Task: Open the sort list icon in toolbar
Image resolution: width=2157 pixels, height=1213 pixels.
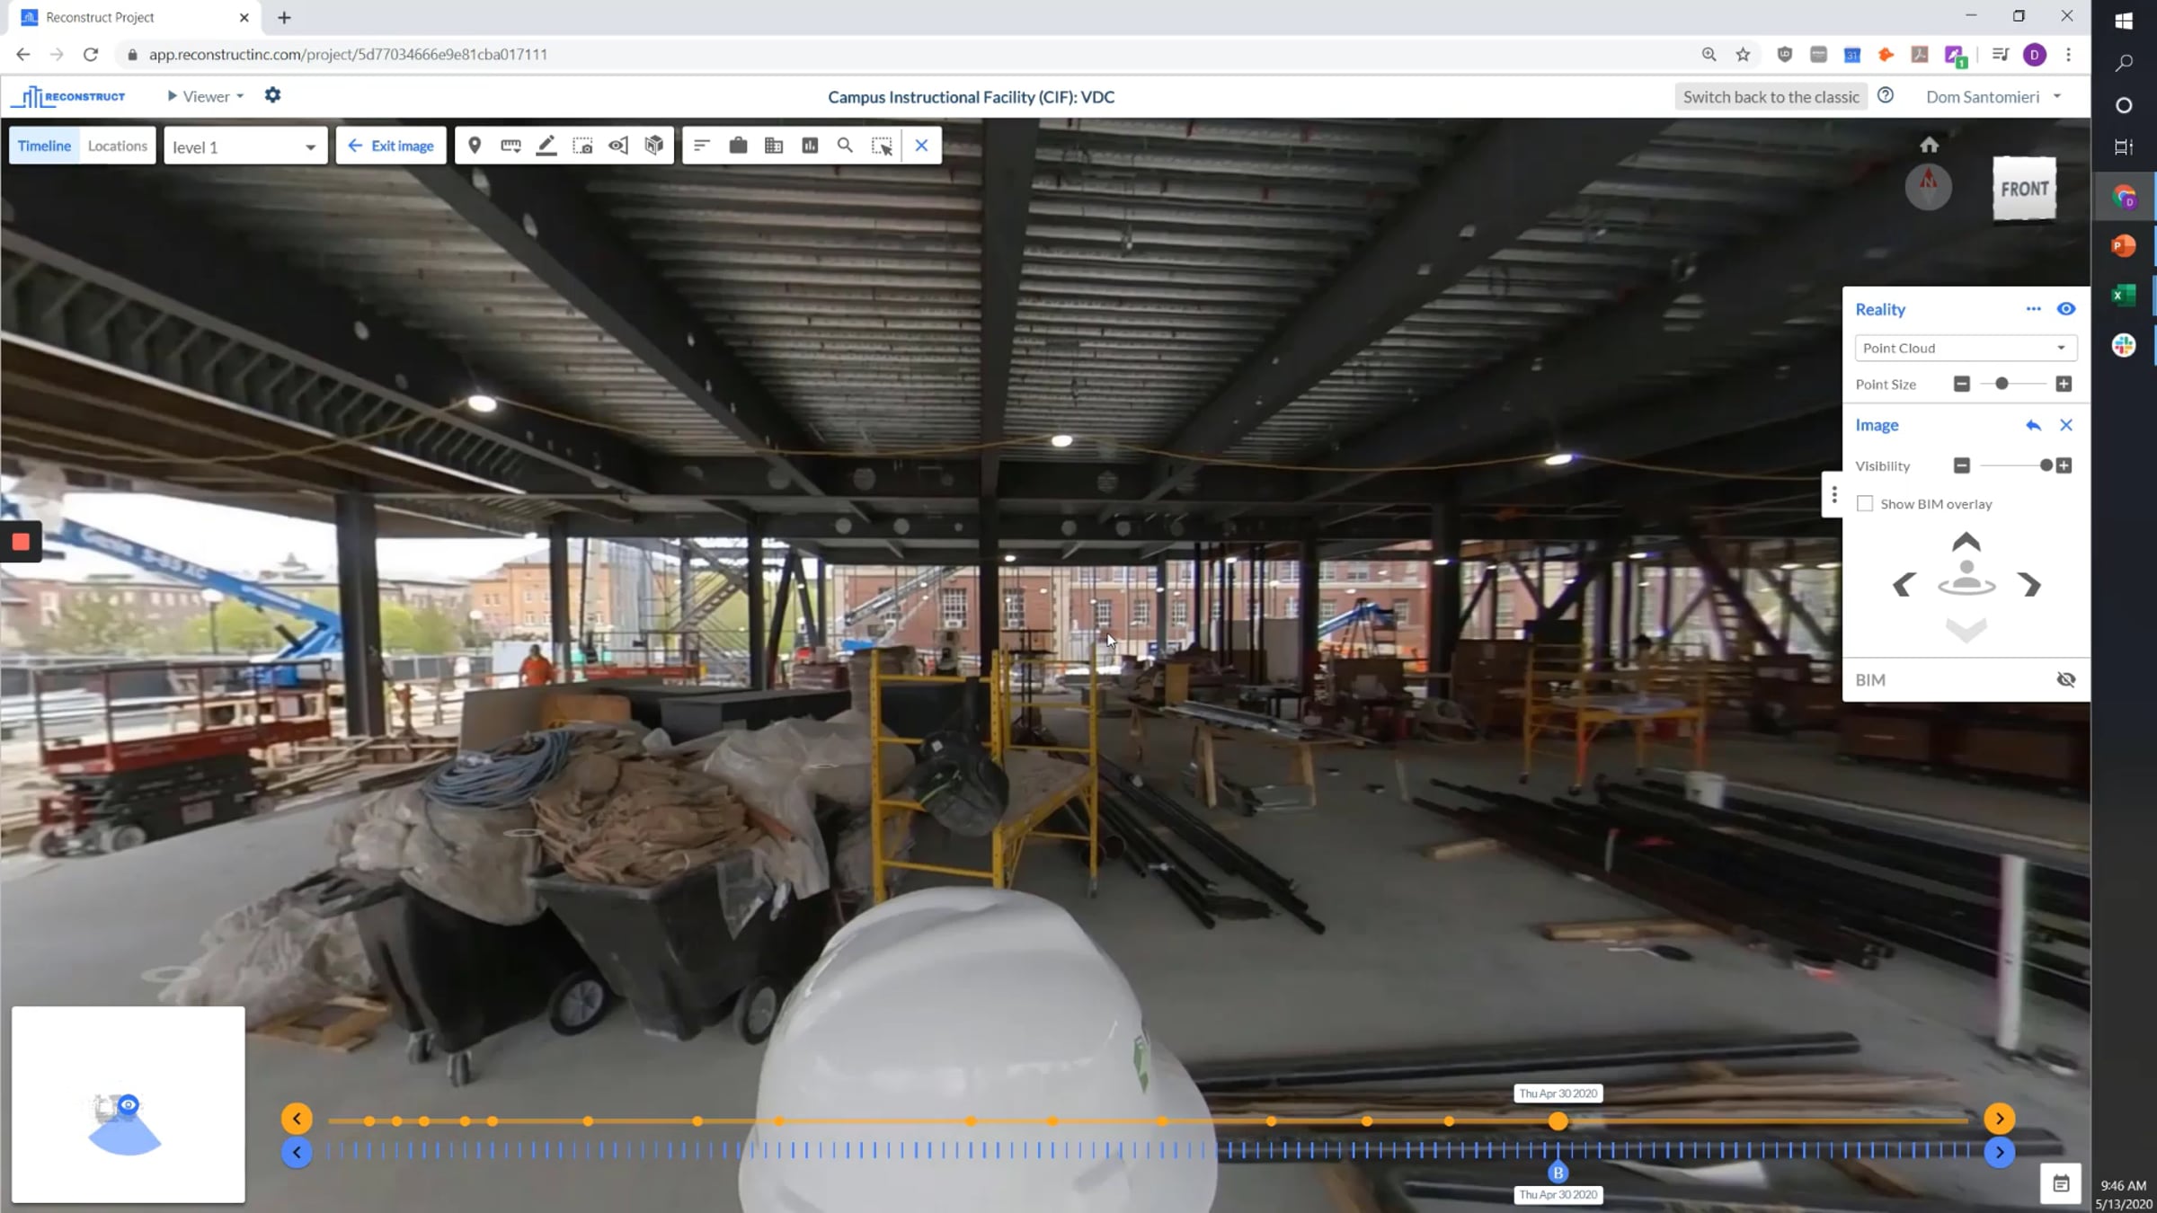Action: [702, 146]
